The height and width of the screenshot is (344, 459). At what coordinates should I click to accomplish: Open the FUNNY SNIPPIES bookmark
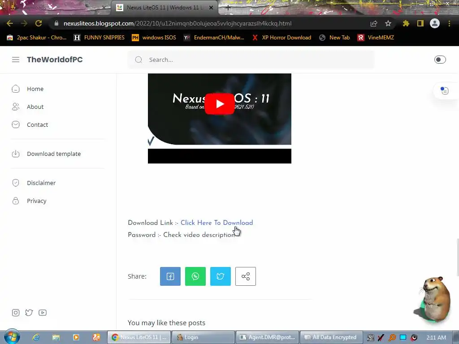pos(99,38)
